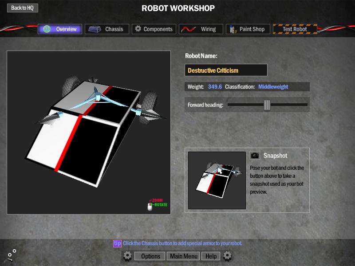
Task: Click the Back to HQ button
Action: point(23,8)
